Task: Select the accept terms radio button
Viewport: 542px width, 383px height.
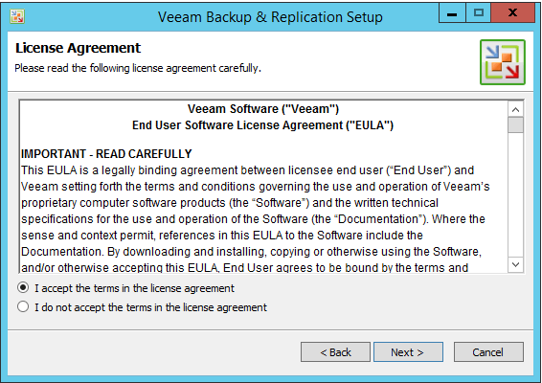Action: [23, 287]
